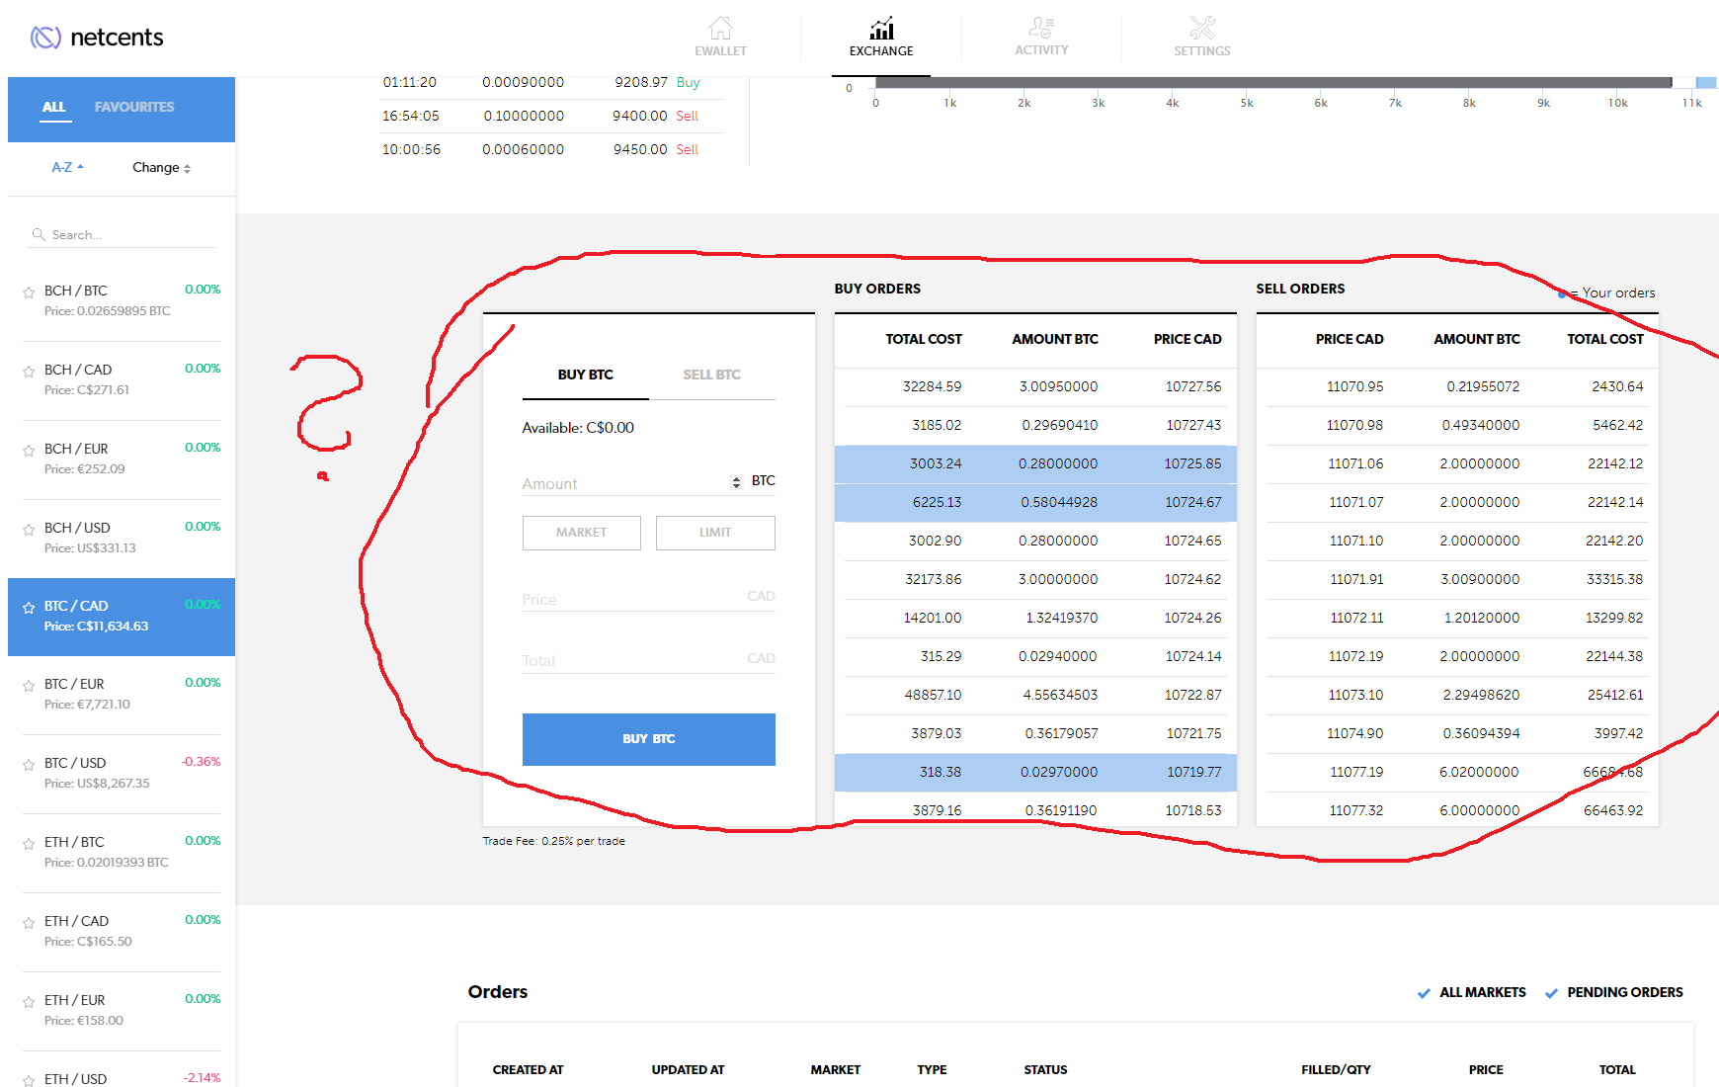Open the FAVOURITES tab
This screenshot has height=1087, width=1719.
(134, 107)
